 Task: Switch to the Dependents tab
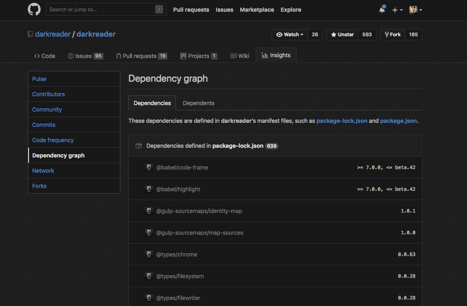coord(198,103)
